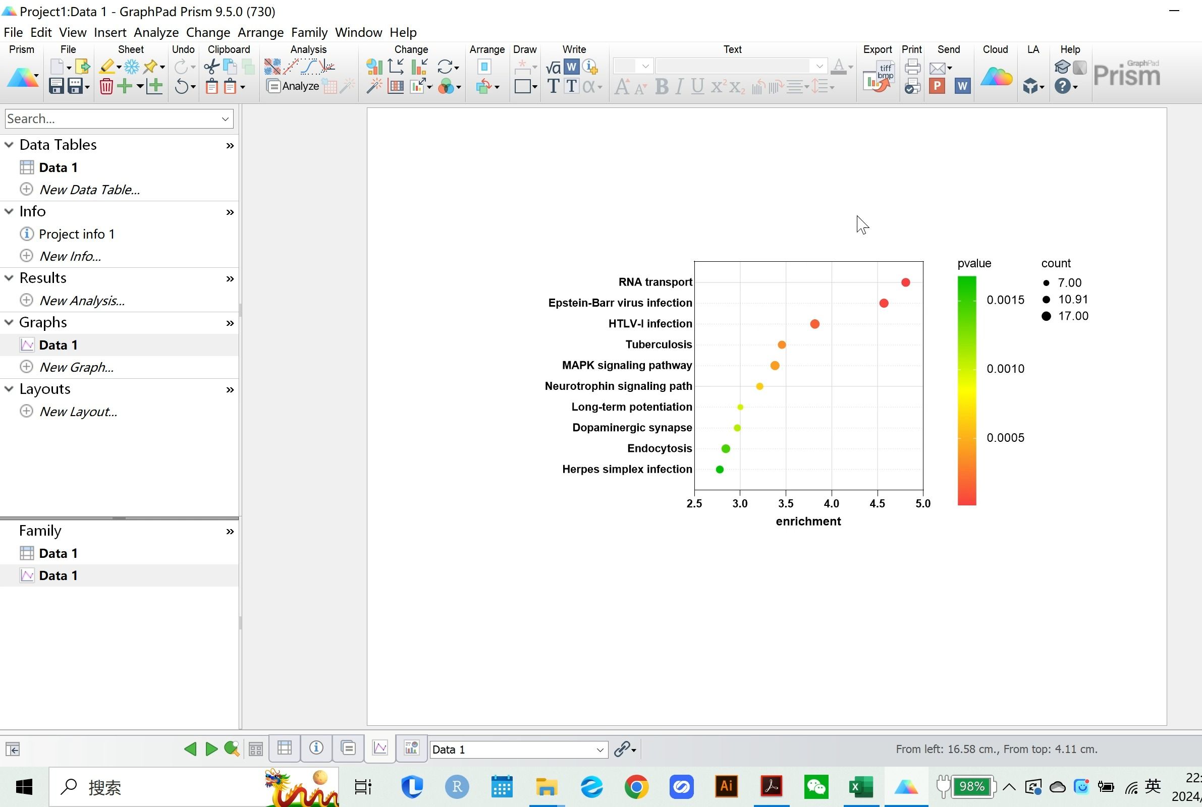Switch to layout sheet tab

click(x=411, y=748)
